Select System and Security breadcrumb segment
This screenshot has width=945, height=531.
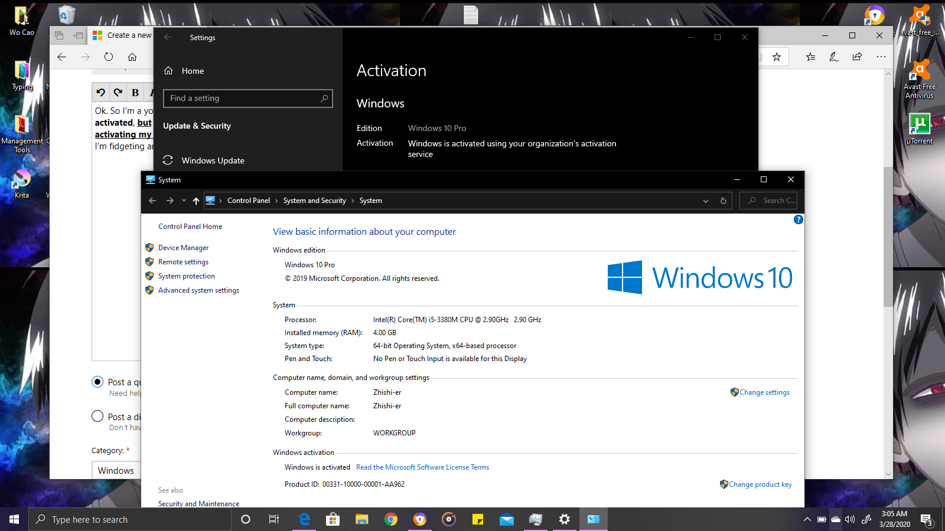(x=315, y=201)
